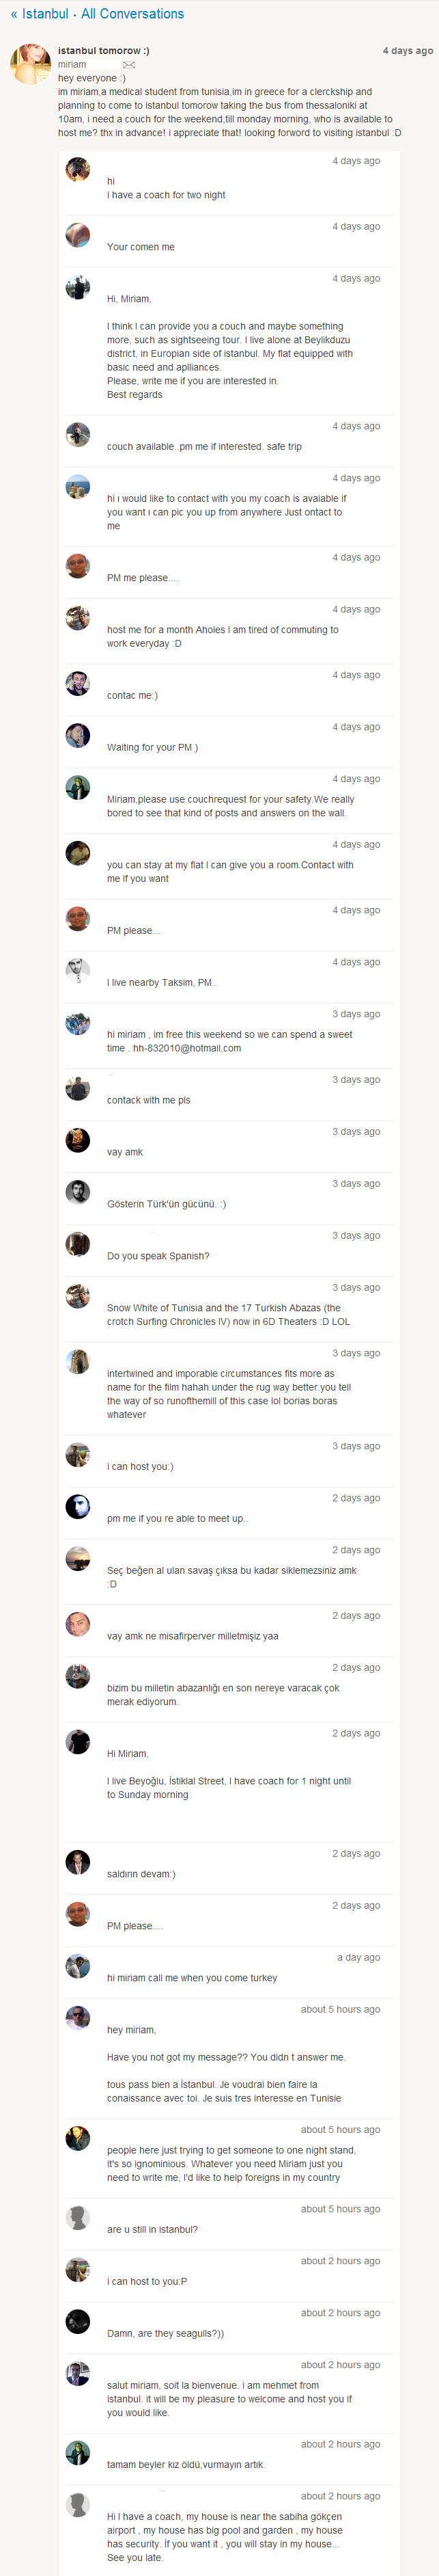This screenshot has height=2576, width=439.
Task: Click avatar beside 'vay amk' reply
Action: (78, 1141)
